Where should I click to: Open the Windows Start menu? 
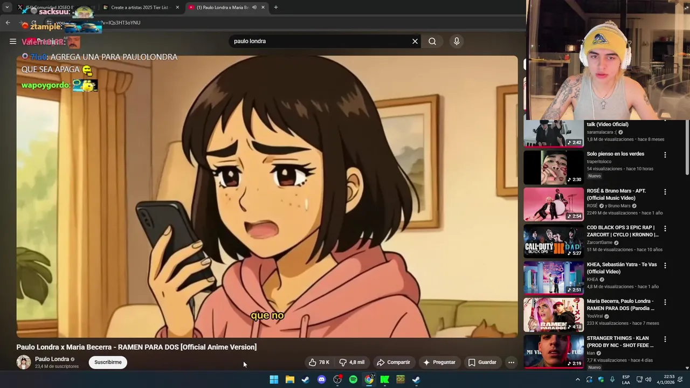click(x=274, y=379)
